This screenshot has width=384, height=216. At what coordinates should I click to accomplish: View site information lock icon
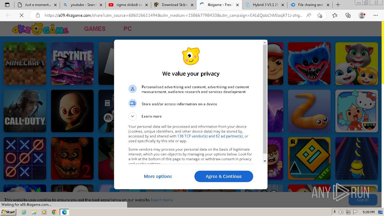[x=38, y=15]
